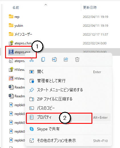This screenshot has width=120, height=148.
Task: Select the atepro.exe application icon
Action: point(11,52)
